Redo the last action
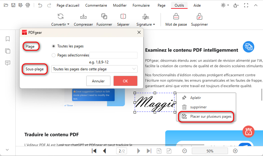The height and width of the screenshot is (156, 263). pos(49,5)
